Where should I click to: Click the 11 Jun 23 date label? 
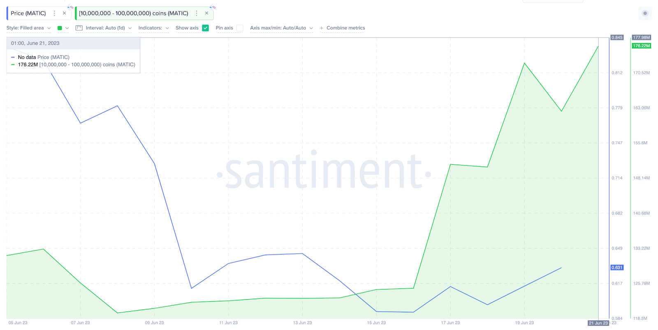228,323
